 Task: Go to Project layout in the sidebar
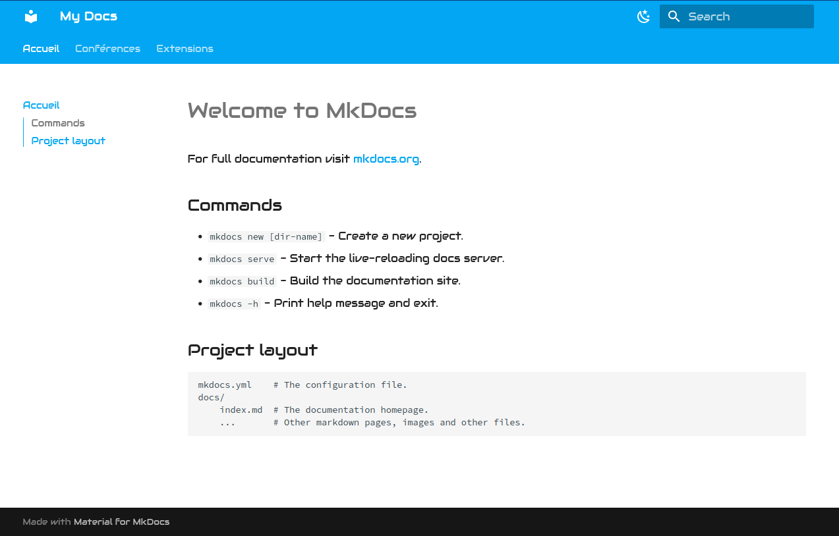68,141
